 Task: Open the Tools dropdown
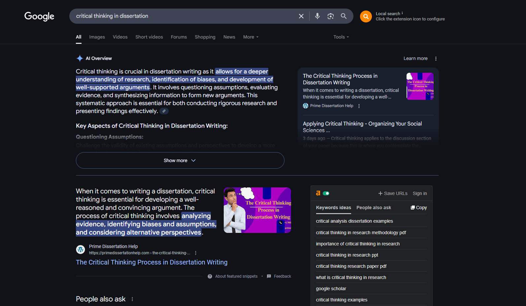(341, 37)
